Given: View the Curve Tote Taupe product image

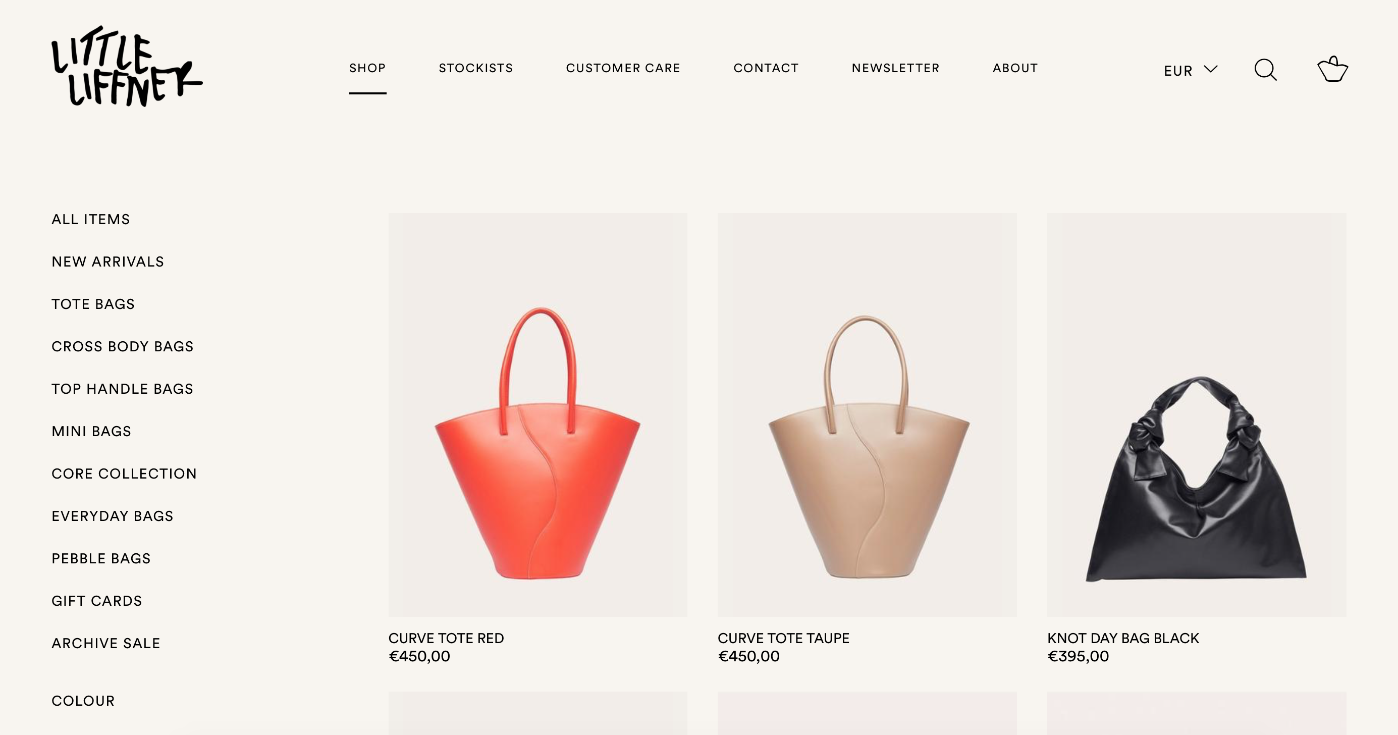Looking at the screenshot, I should [x=867, y=415].
